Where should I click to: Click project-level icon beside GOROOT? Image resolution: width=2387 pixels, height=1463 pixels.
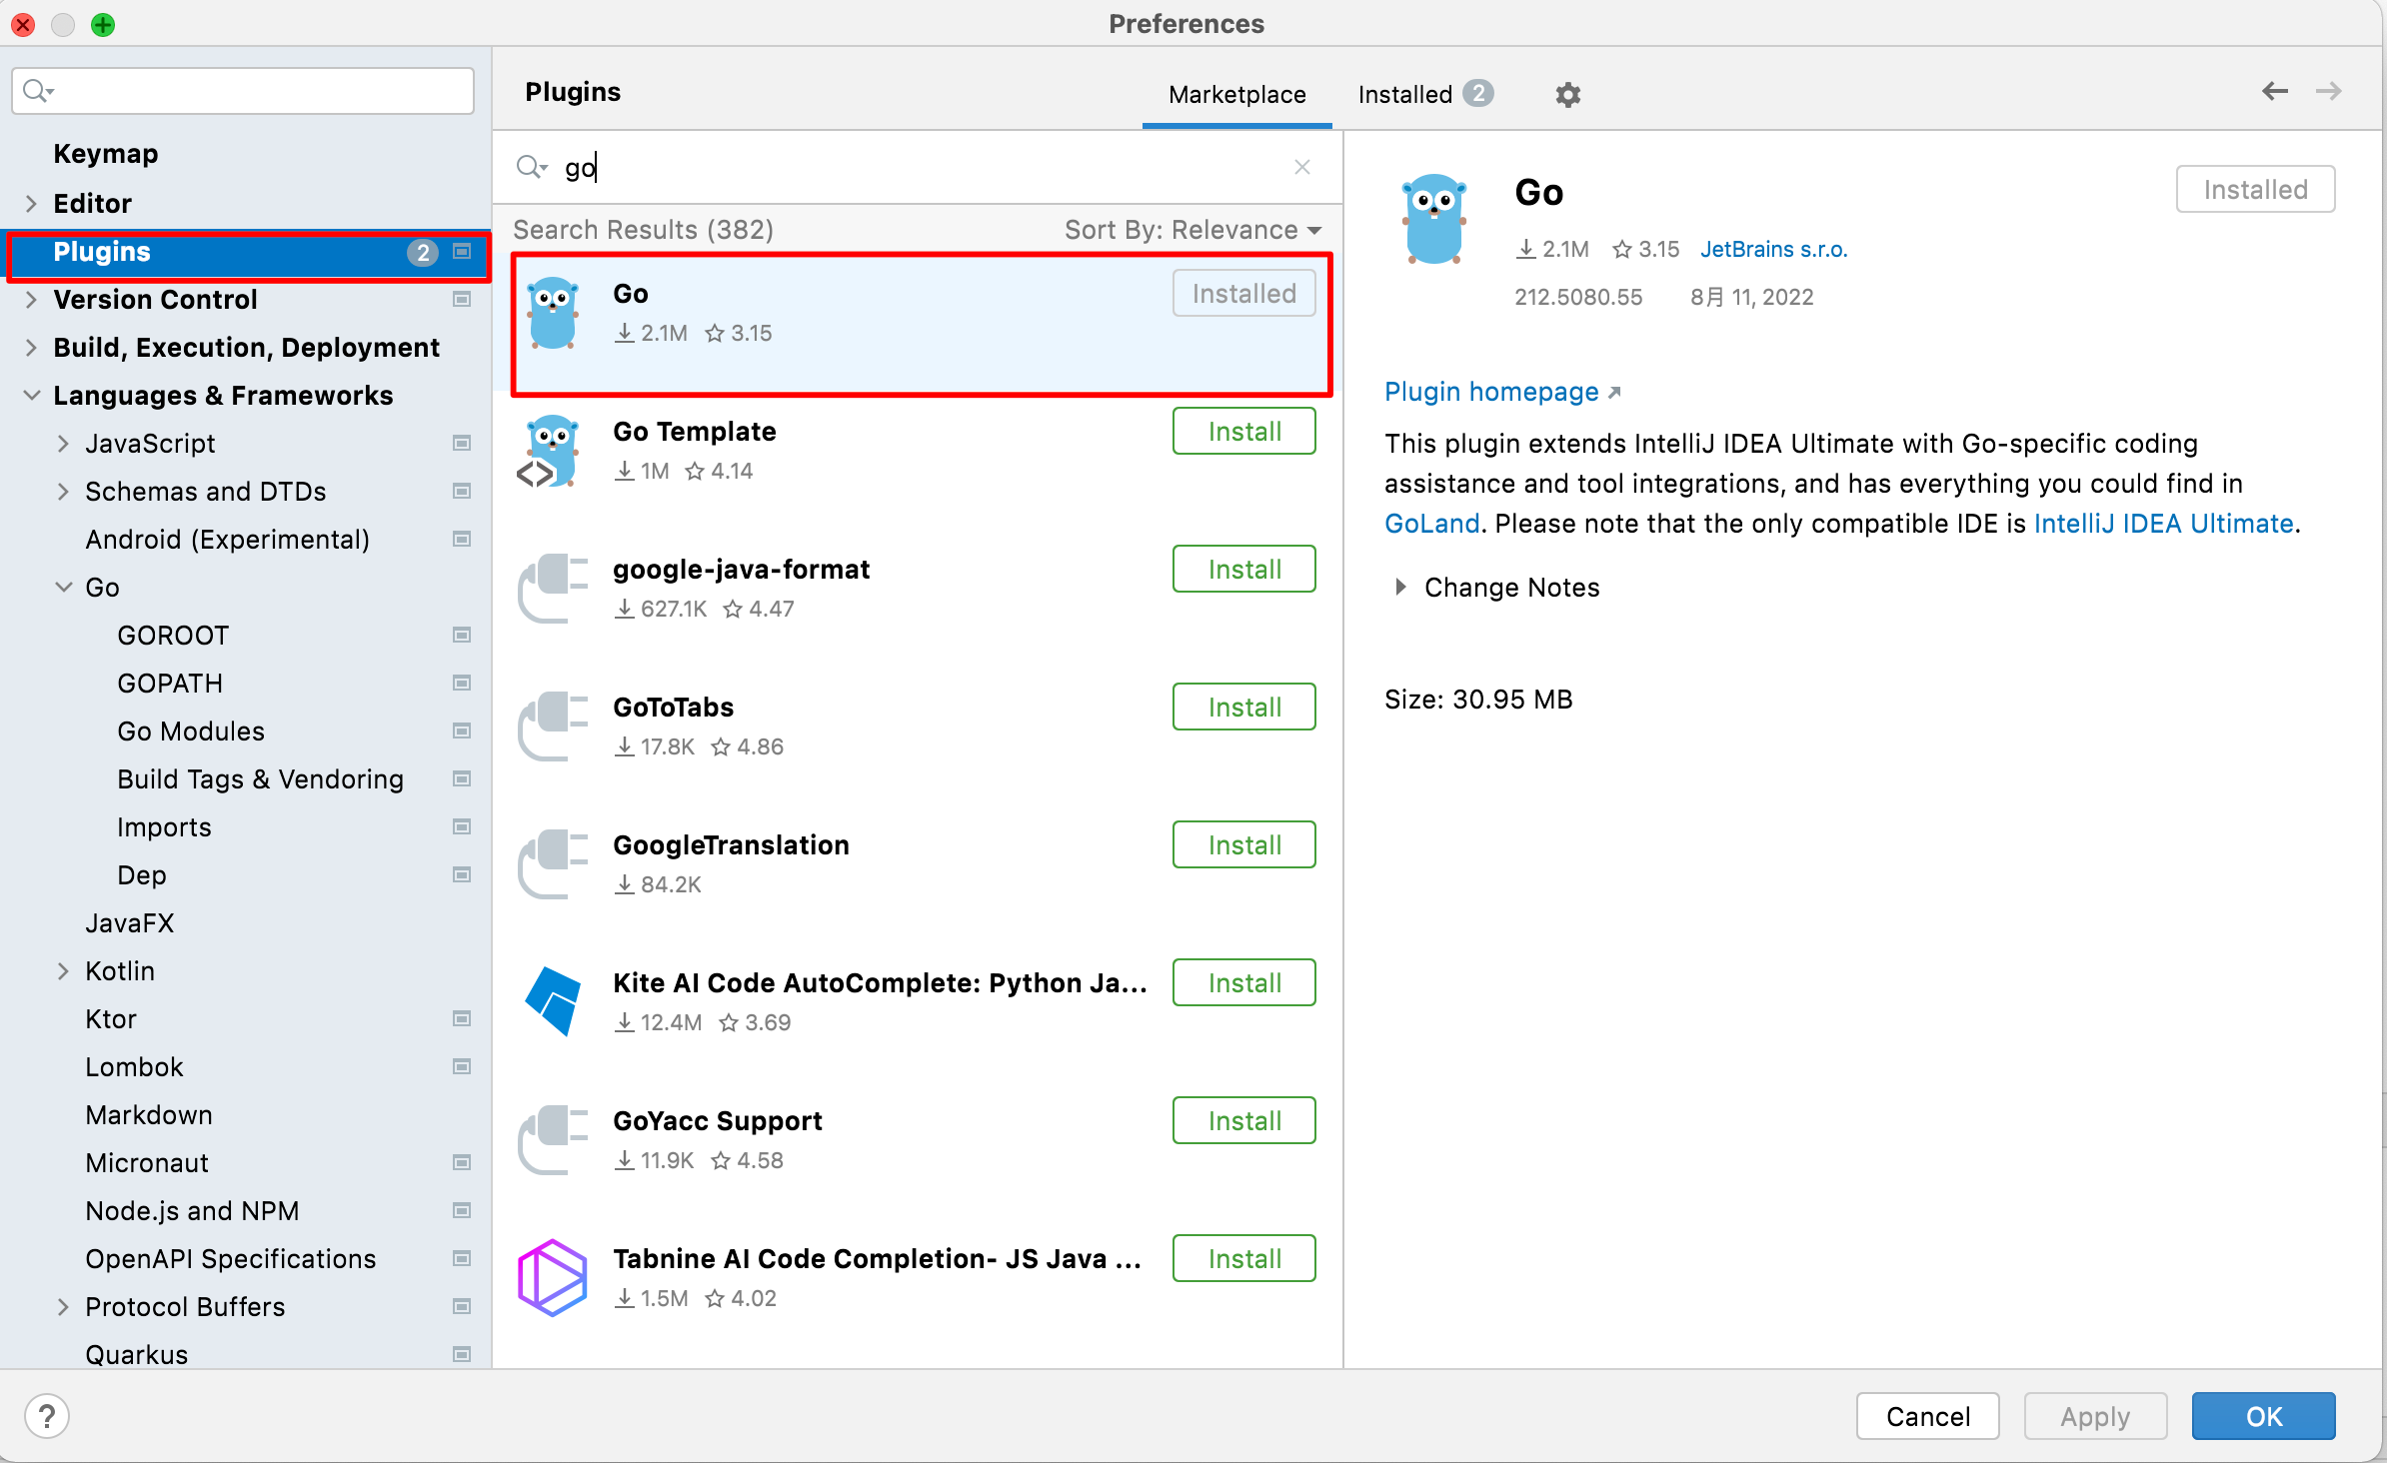coord(462,636)
